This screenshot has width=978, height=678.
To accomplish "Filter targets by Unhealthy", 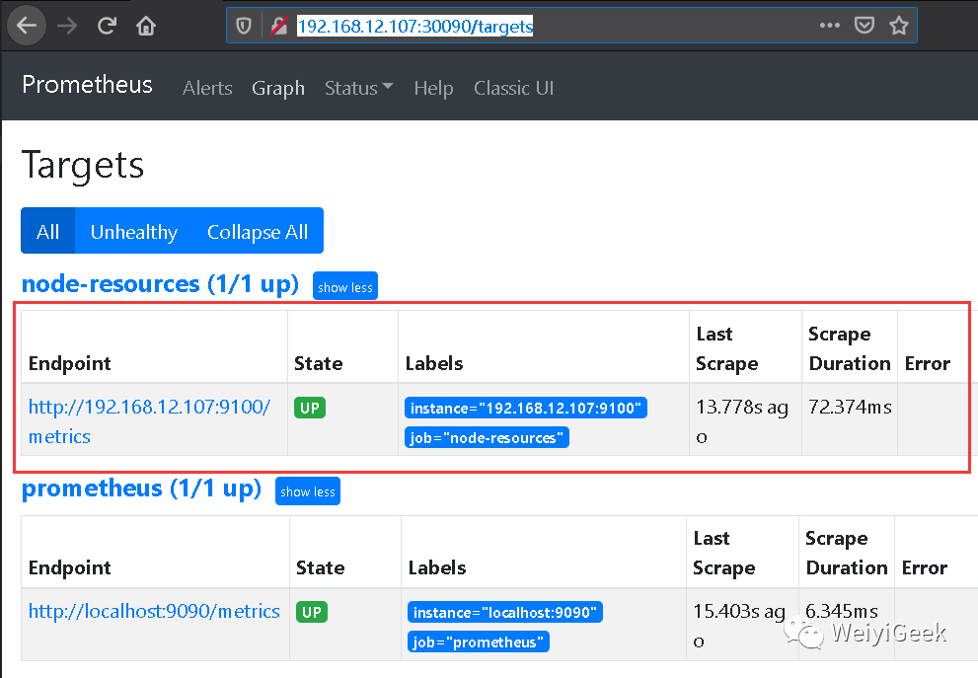I will tap(133, 231).
